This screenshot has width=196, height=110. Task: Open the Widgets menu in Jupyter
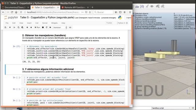pyautogui.click(x=55, y=23)
